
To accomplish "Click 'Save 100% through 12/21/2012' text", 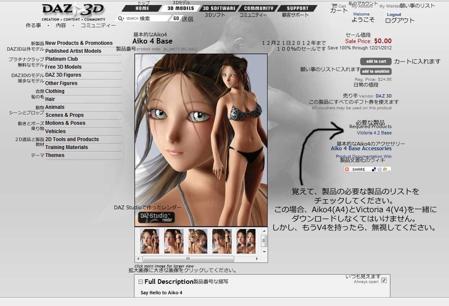I will 360,48.
